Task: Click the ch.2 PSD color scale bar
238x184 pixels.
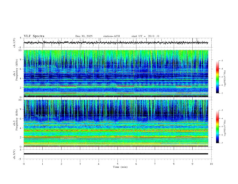Action: 218,127
